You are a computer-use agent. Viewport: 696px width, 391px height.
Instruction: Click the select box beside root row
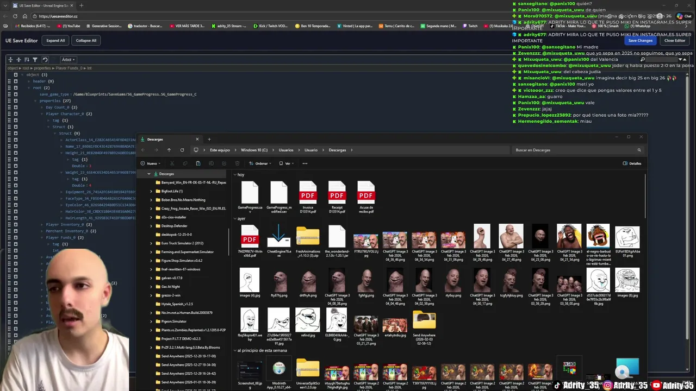coord(15,87)
